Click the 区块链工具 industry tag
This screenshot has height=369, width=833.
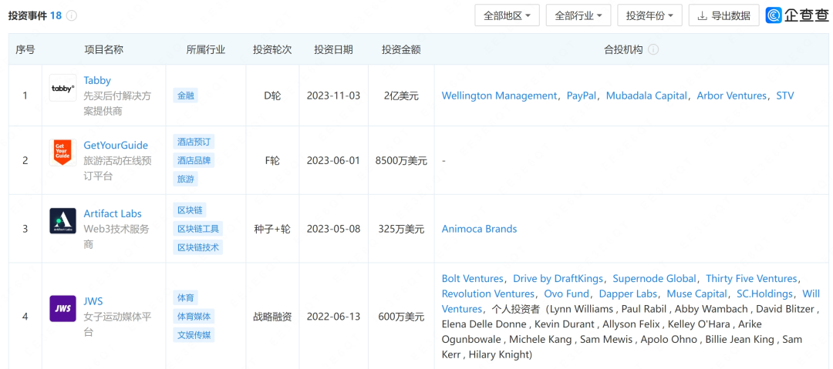coord(197,229)
